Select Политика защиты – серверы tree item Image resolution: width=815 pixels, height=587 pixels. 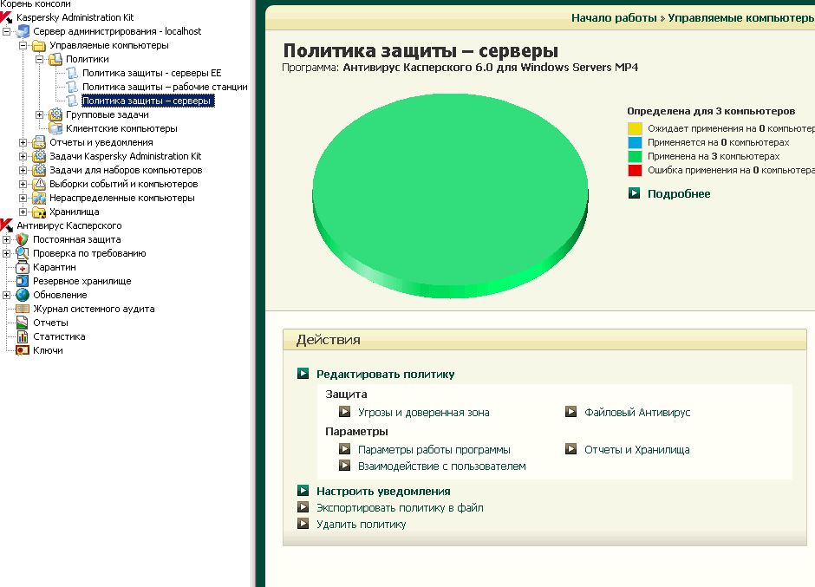[x=147, y=101]
